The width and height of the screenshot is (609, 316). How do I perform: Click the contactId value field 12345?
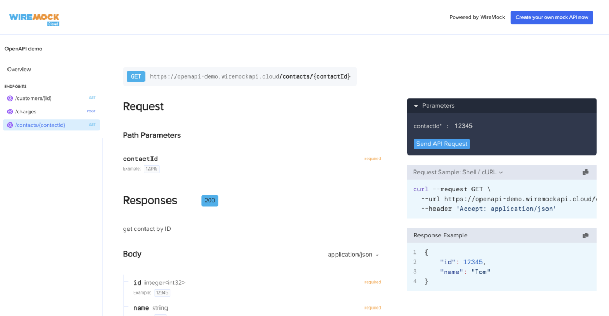coord(463,126)
